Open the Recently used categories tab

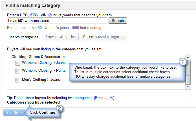point(103,37)
